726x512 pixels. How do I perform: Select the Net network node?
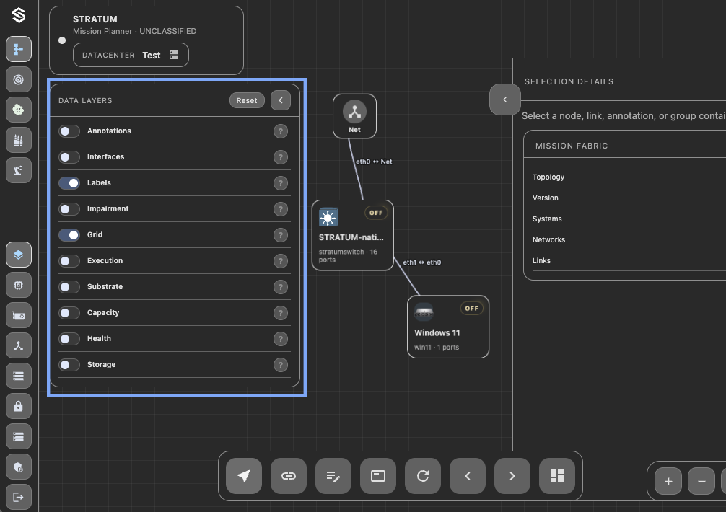click(354, 116)
